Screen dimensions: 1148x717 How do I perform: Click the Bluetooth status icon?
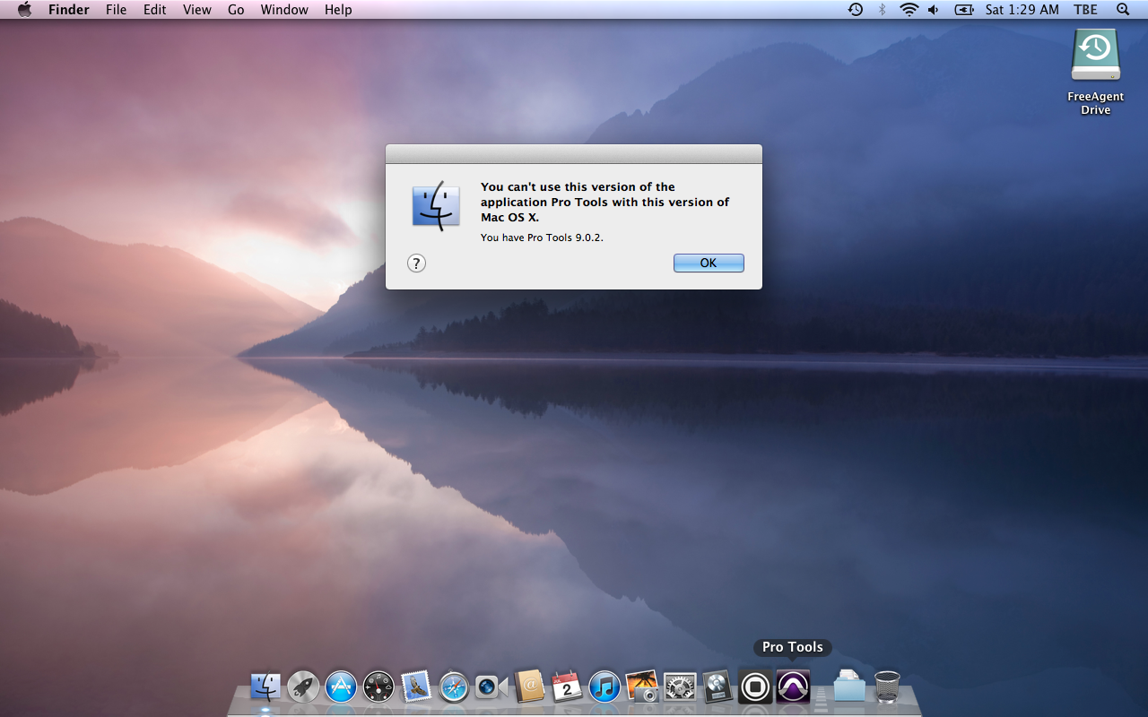click(882, 10)
